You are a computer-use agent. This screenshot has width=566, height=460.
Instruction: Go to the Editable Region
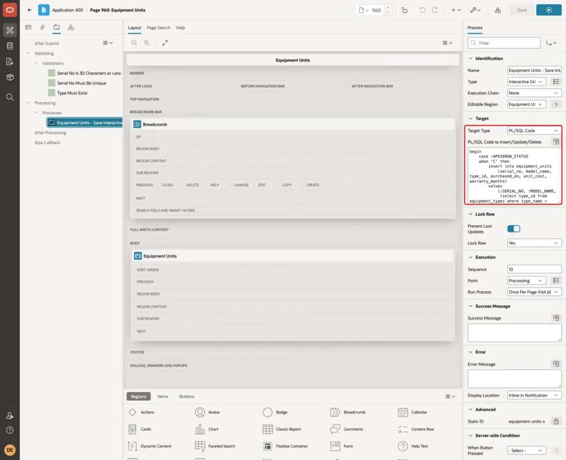[x=556, y=104]
